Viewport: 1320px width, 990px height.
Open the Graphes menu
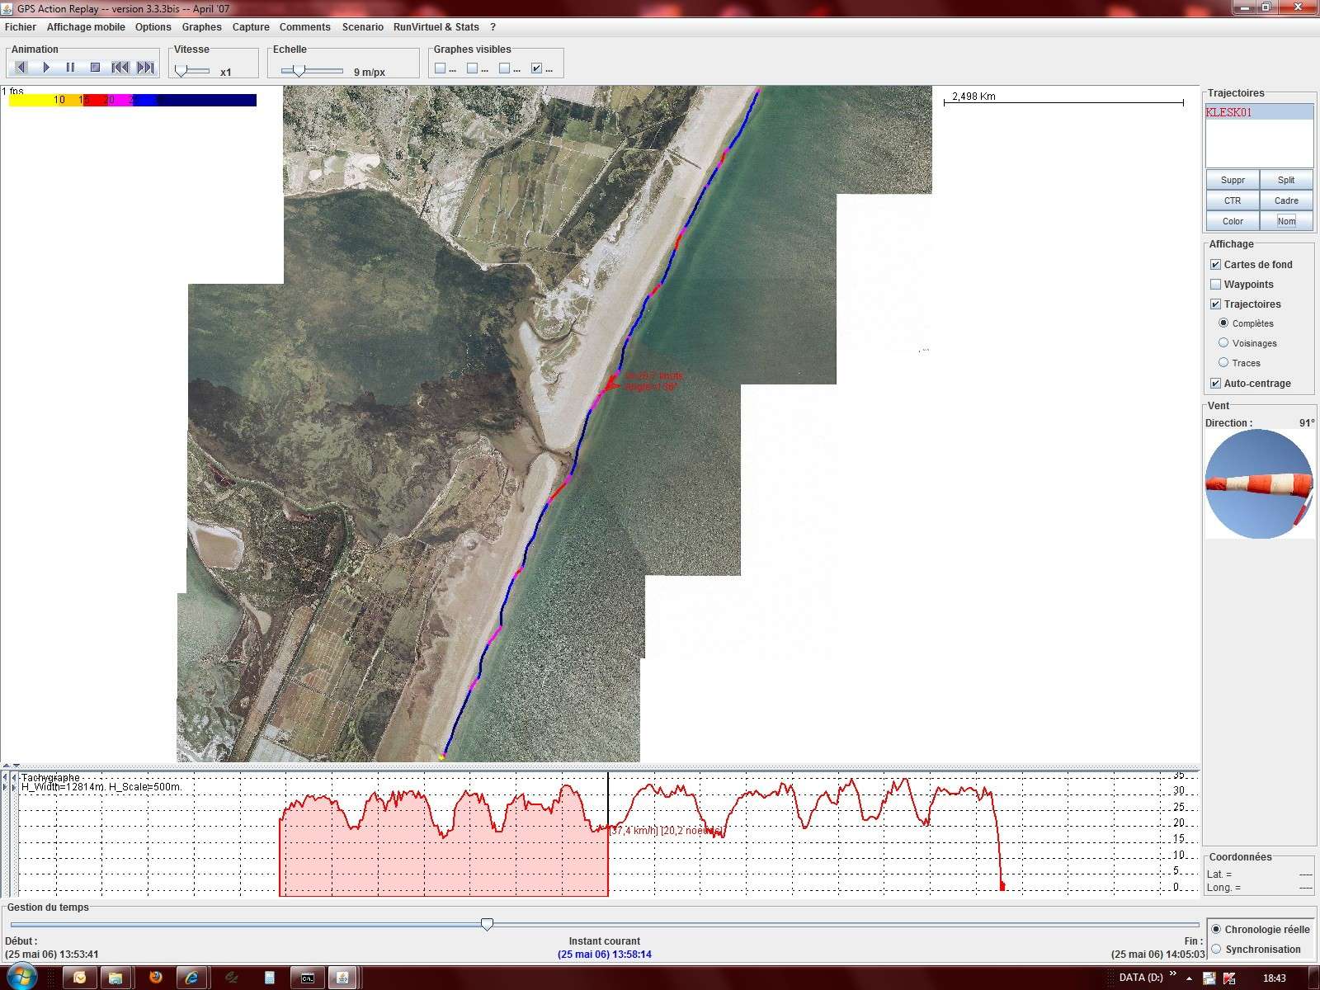202,27
